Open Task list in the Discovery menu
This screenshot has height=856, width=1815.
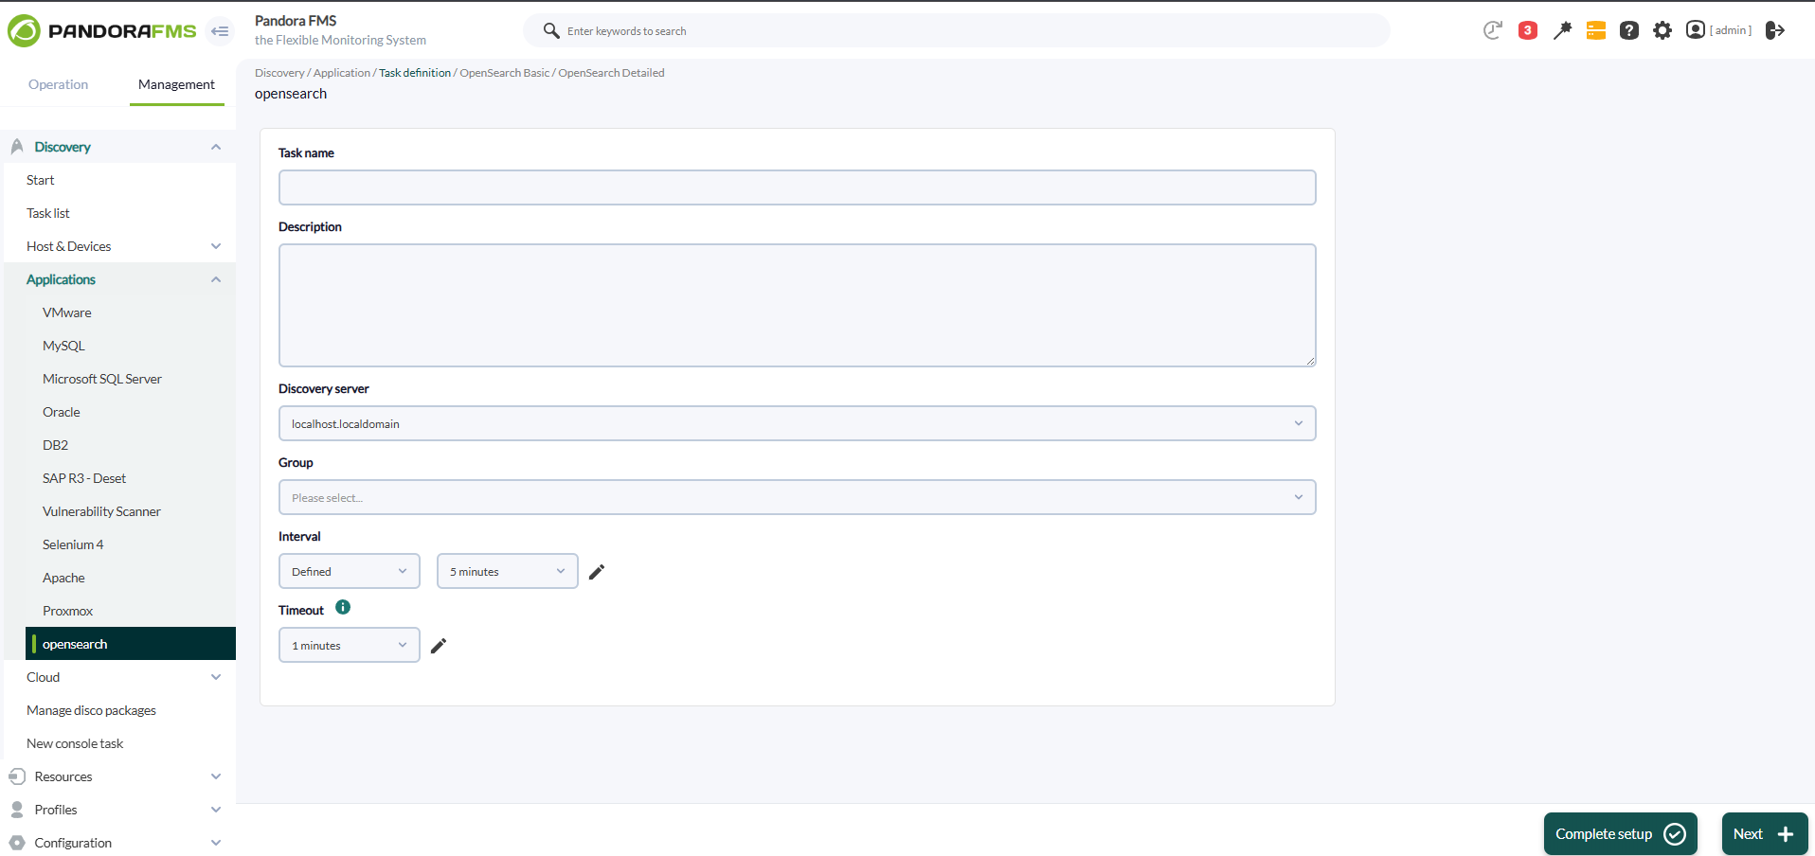click(48, 213)
